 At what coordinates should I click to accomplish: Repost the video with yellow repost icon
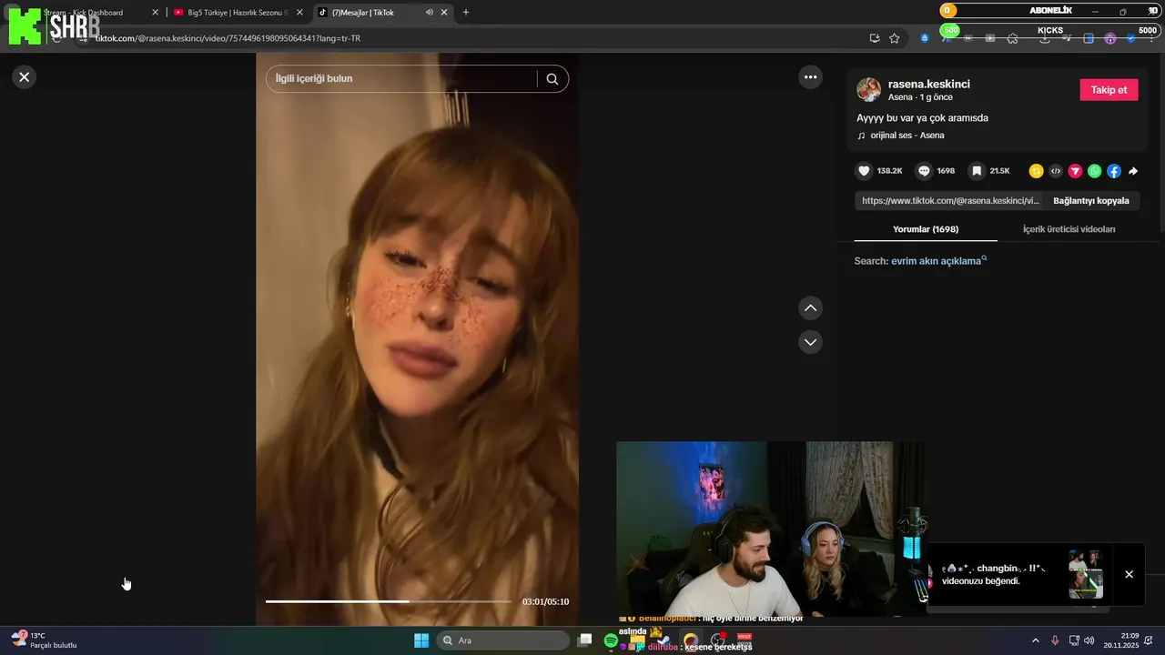(x=1036, y=171)
